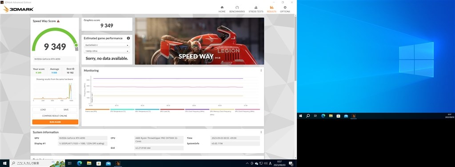Open the Monitoring panel kebab menu

(261, 71)
